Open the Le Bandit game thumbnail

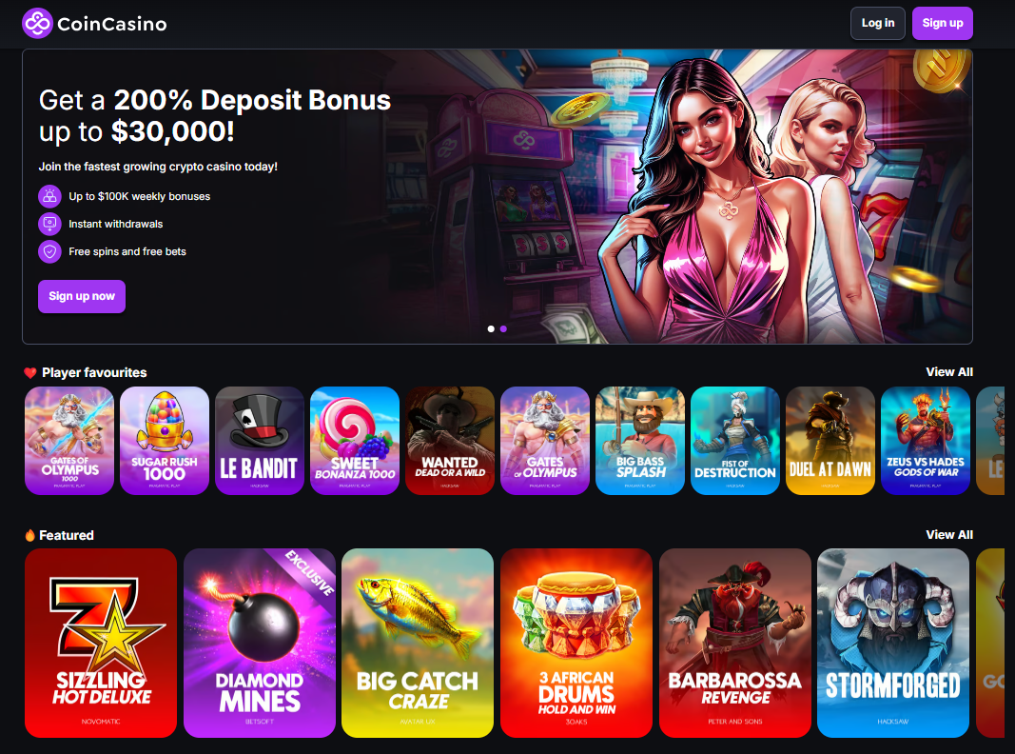pos(260,441)
